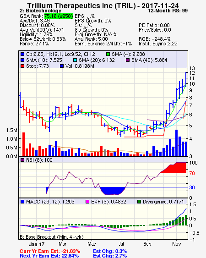Click the blue Op/Hi/Lo/Cl legend swatch

pyautogui.click(x=22, y=54)
